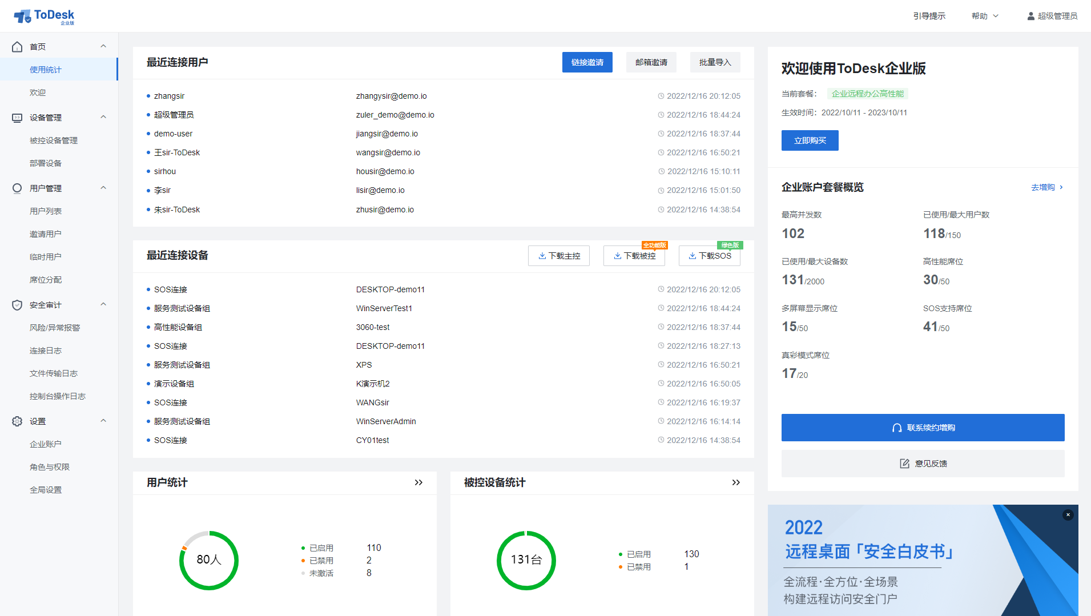Image resolution: width=1091 pixels, height=616 pixels.
Task: Click the 超级管理员 user avatar icon
Action: tap(1030, 16)
